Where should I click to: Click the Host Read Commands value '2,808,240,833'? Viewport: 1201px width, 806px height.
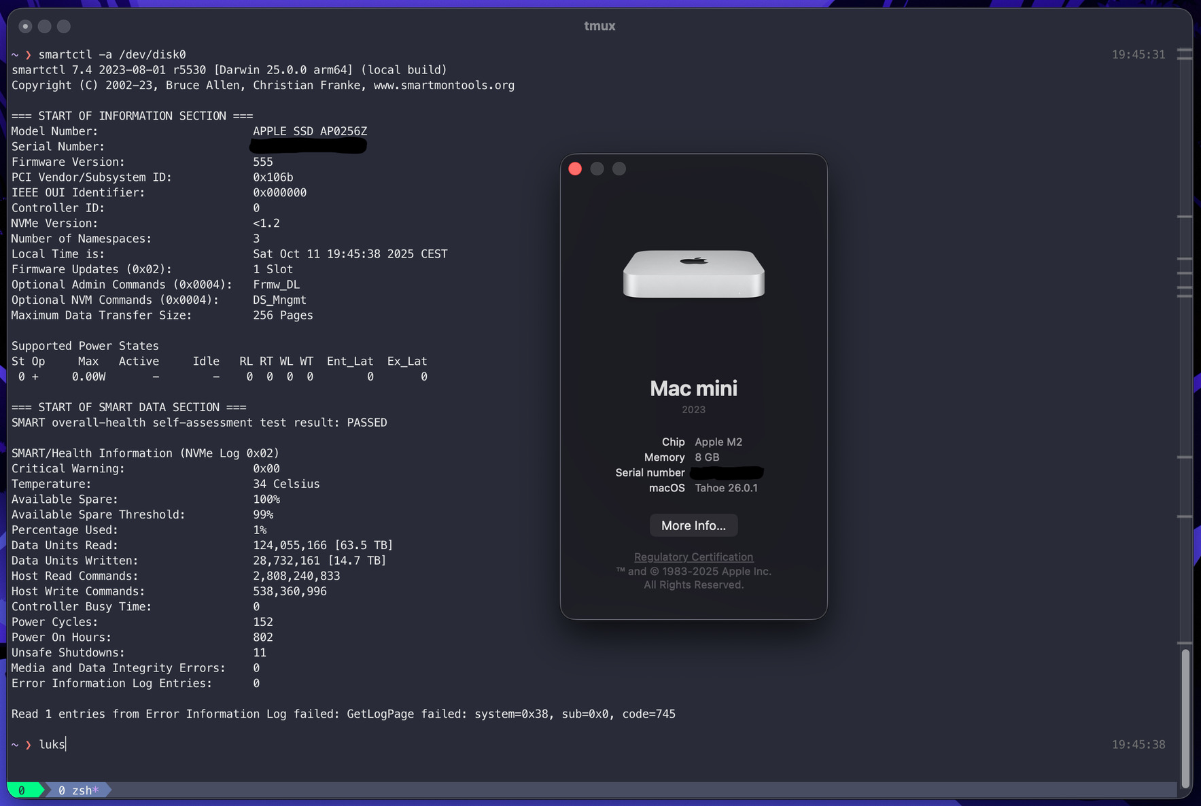(x=296, y=576)
